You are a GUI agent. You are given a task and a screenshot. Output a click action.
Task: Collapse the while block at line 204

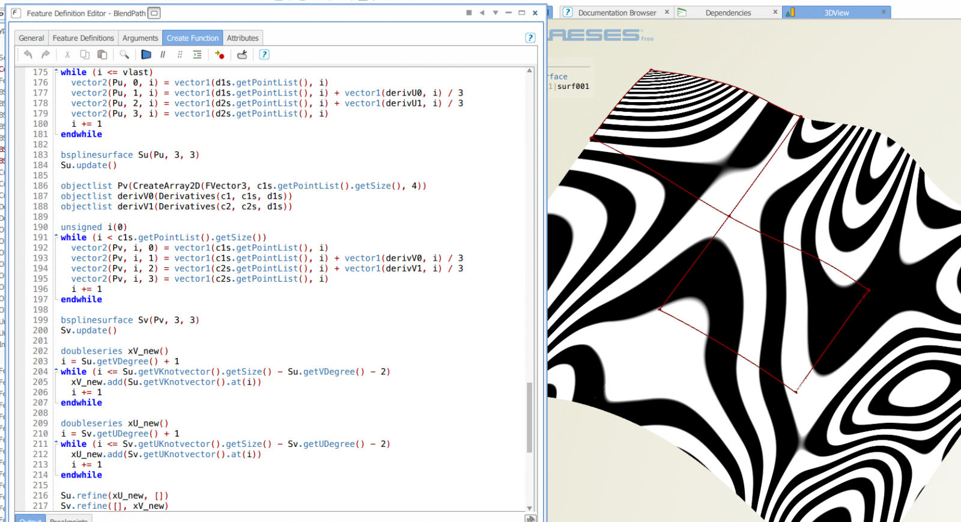coord(56,371)
